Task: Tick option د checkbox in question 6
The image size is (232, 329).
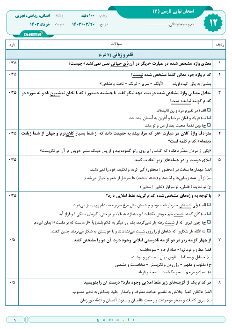Action: [209, 231]
